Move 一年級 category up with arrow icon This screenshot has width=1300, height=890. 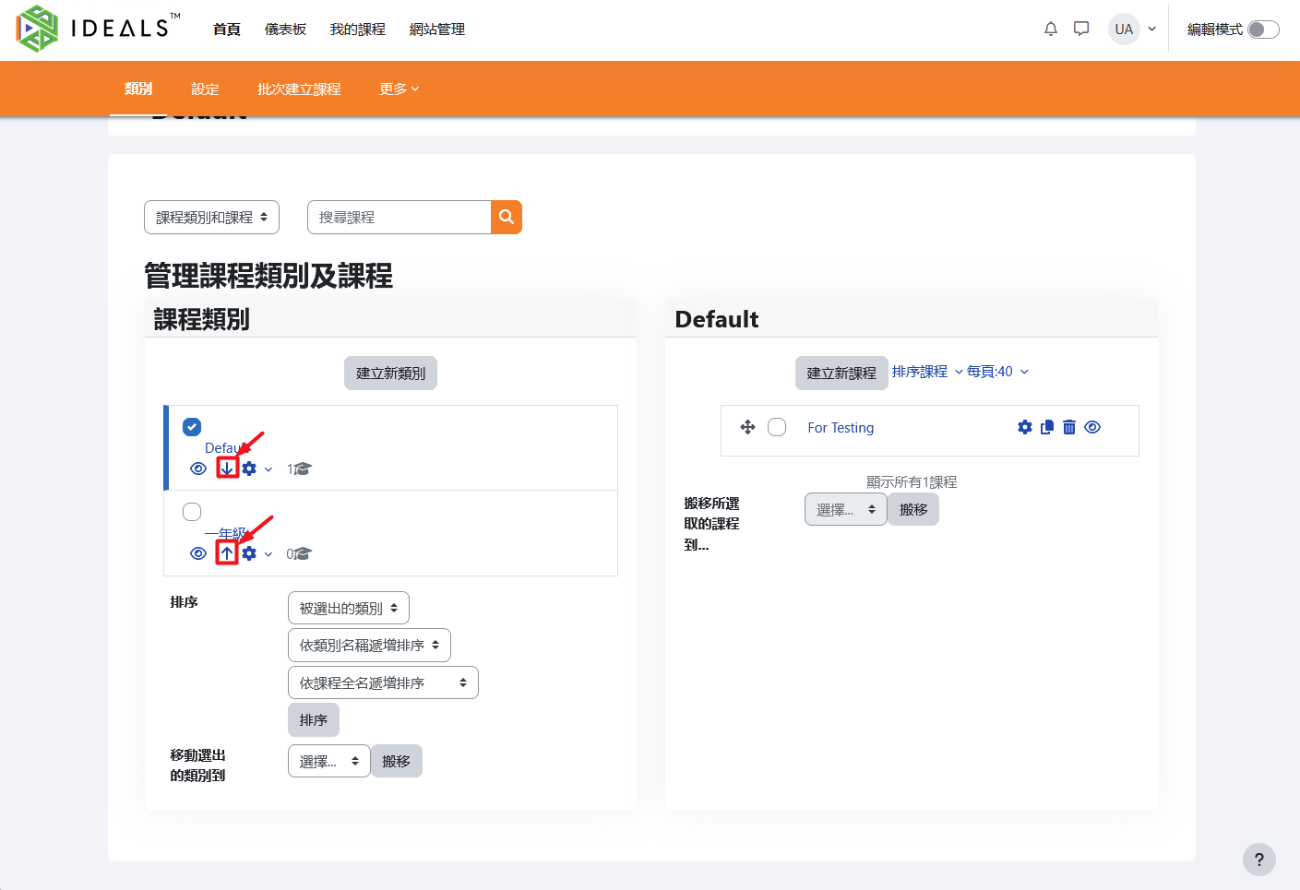pos(227,553)
